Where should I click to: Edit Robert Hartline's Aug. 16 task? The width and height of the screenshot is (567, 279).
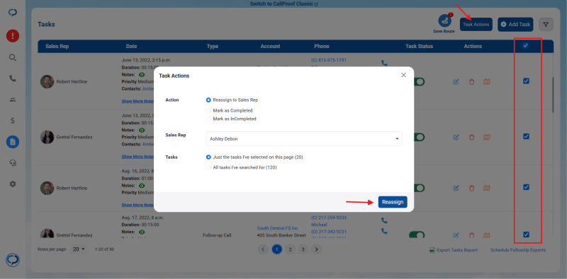point(456,188)
